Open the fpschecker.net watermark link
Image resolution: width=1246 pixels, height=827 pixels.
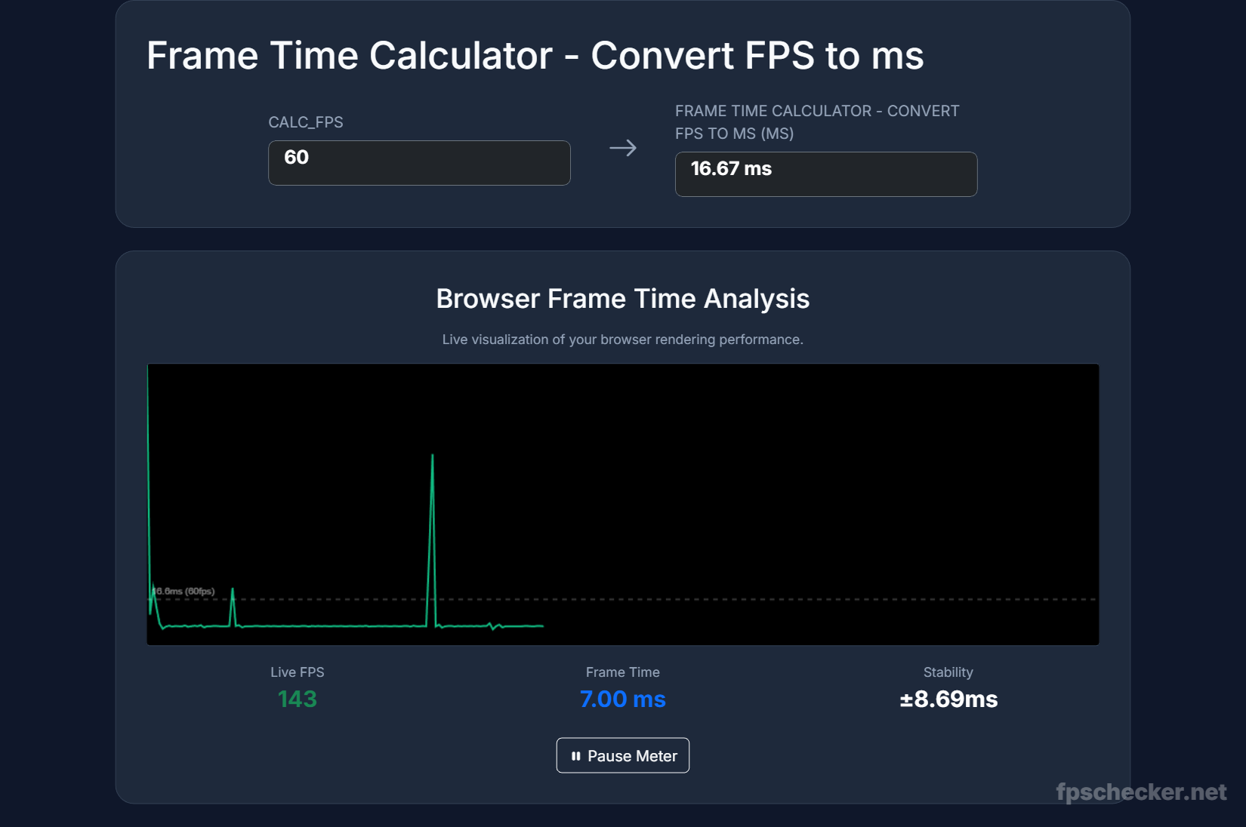tap(1140, 792)
